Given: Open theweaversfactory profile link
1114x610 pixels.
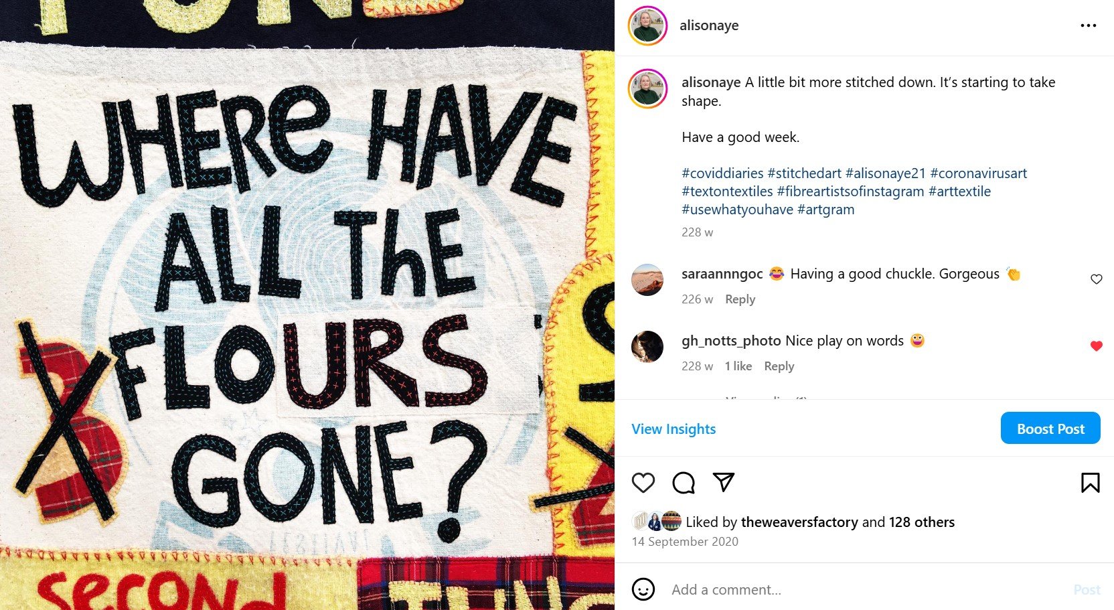Looking at the screenshot, I should coord(799,522).
